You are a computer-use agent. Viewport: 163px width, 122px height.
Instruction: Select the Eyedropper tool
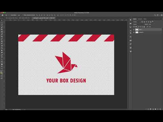pos(2,34)
